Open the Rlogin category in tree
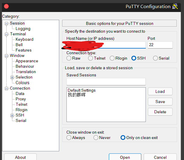The image size is (184, 160). coord(21,110)
